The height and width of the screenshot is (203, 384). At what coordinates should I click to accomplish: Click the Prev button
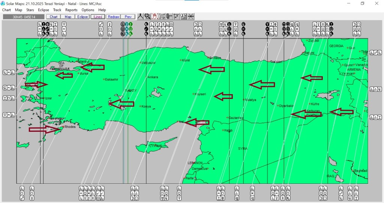tap(128, 17)
